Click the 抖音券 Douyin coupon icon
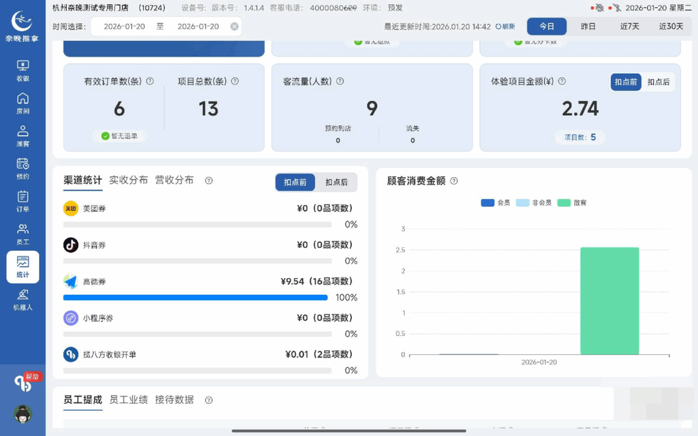 point(70,245)
